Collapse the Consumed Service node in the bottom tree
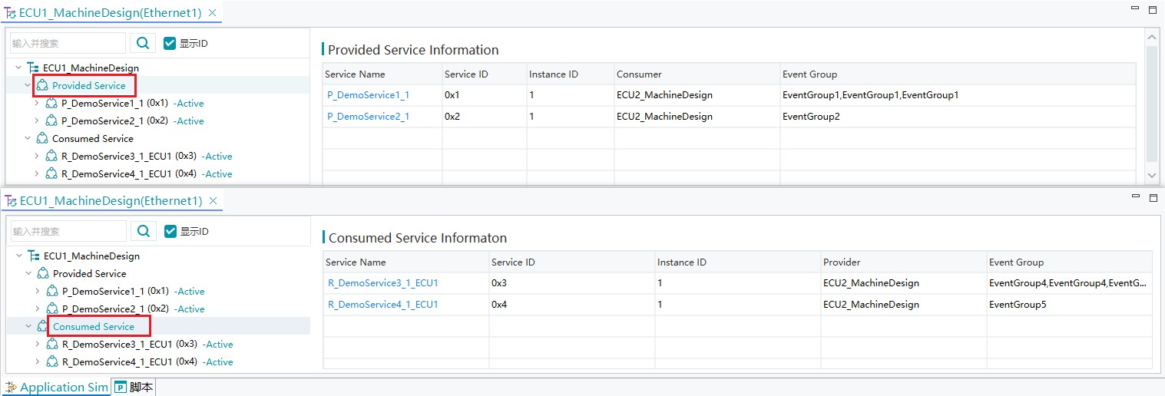The image size is (1165, 396). (x=28, y=326)
